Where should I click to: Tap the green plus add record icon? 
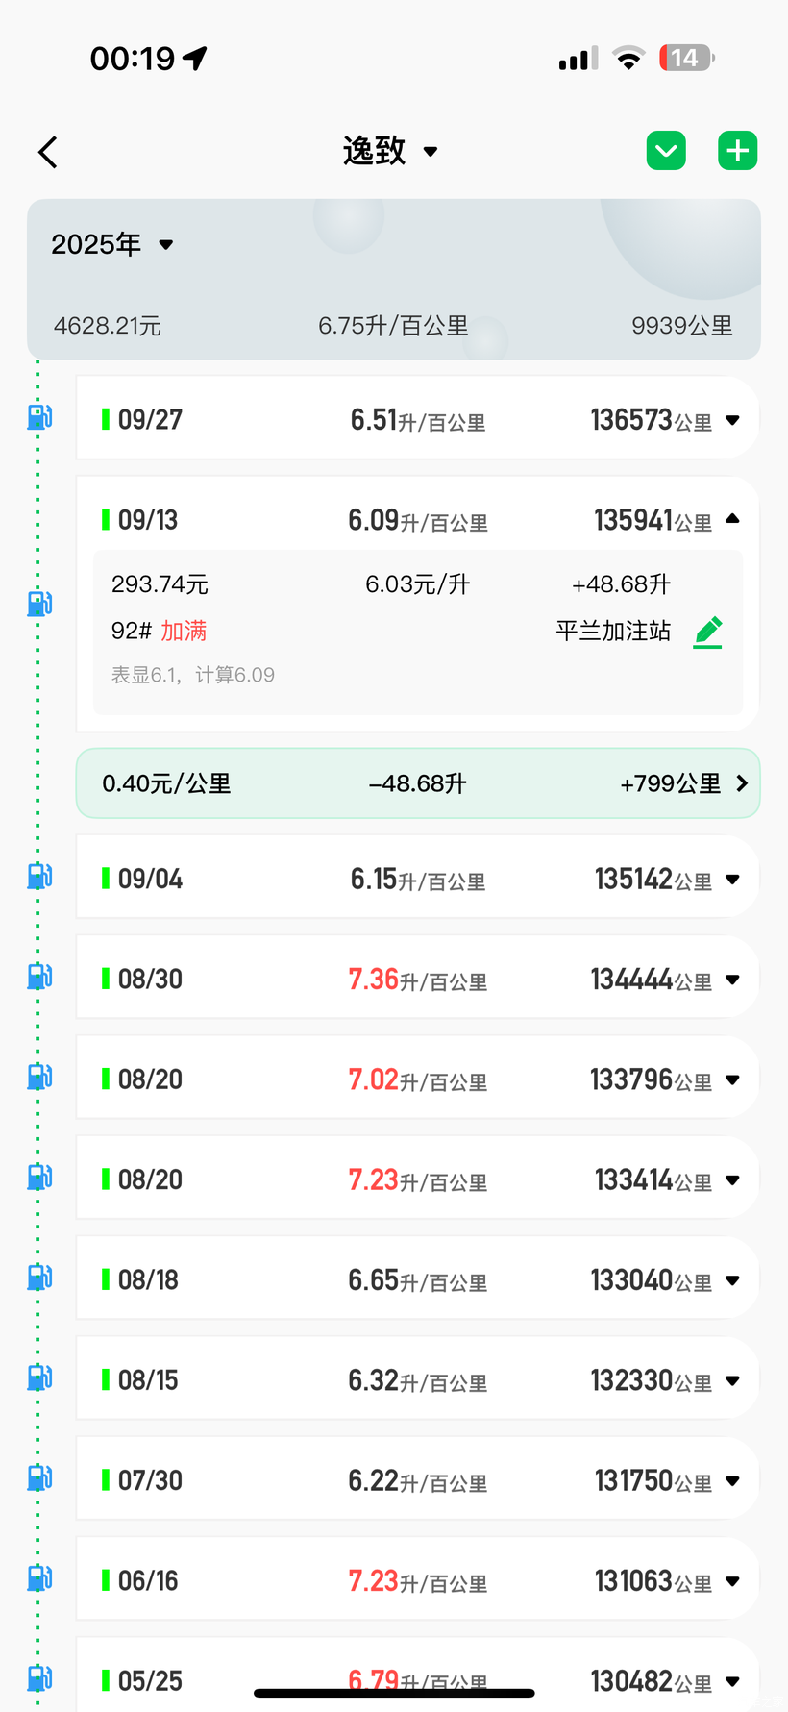click(x=737, y=151)
